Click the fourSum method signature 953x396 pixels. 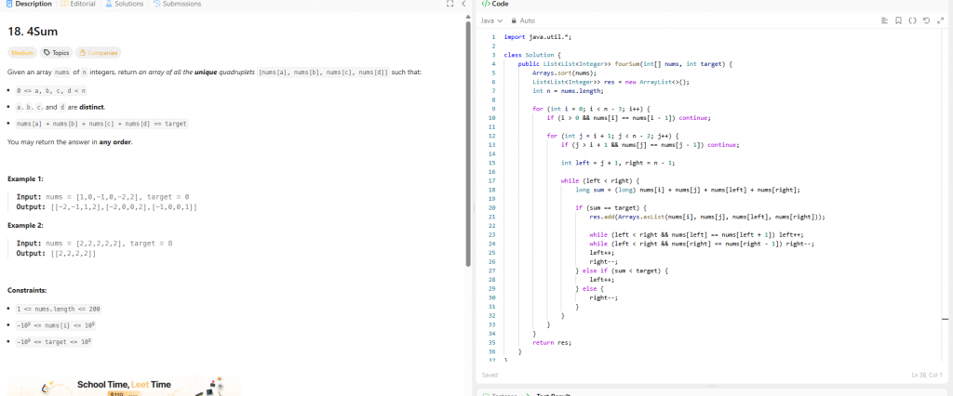[x=625, y=64]
